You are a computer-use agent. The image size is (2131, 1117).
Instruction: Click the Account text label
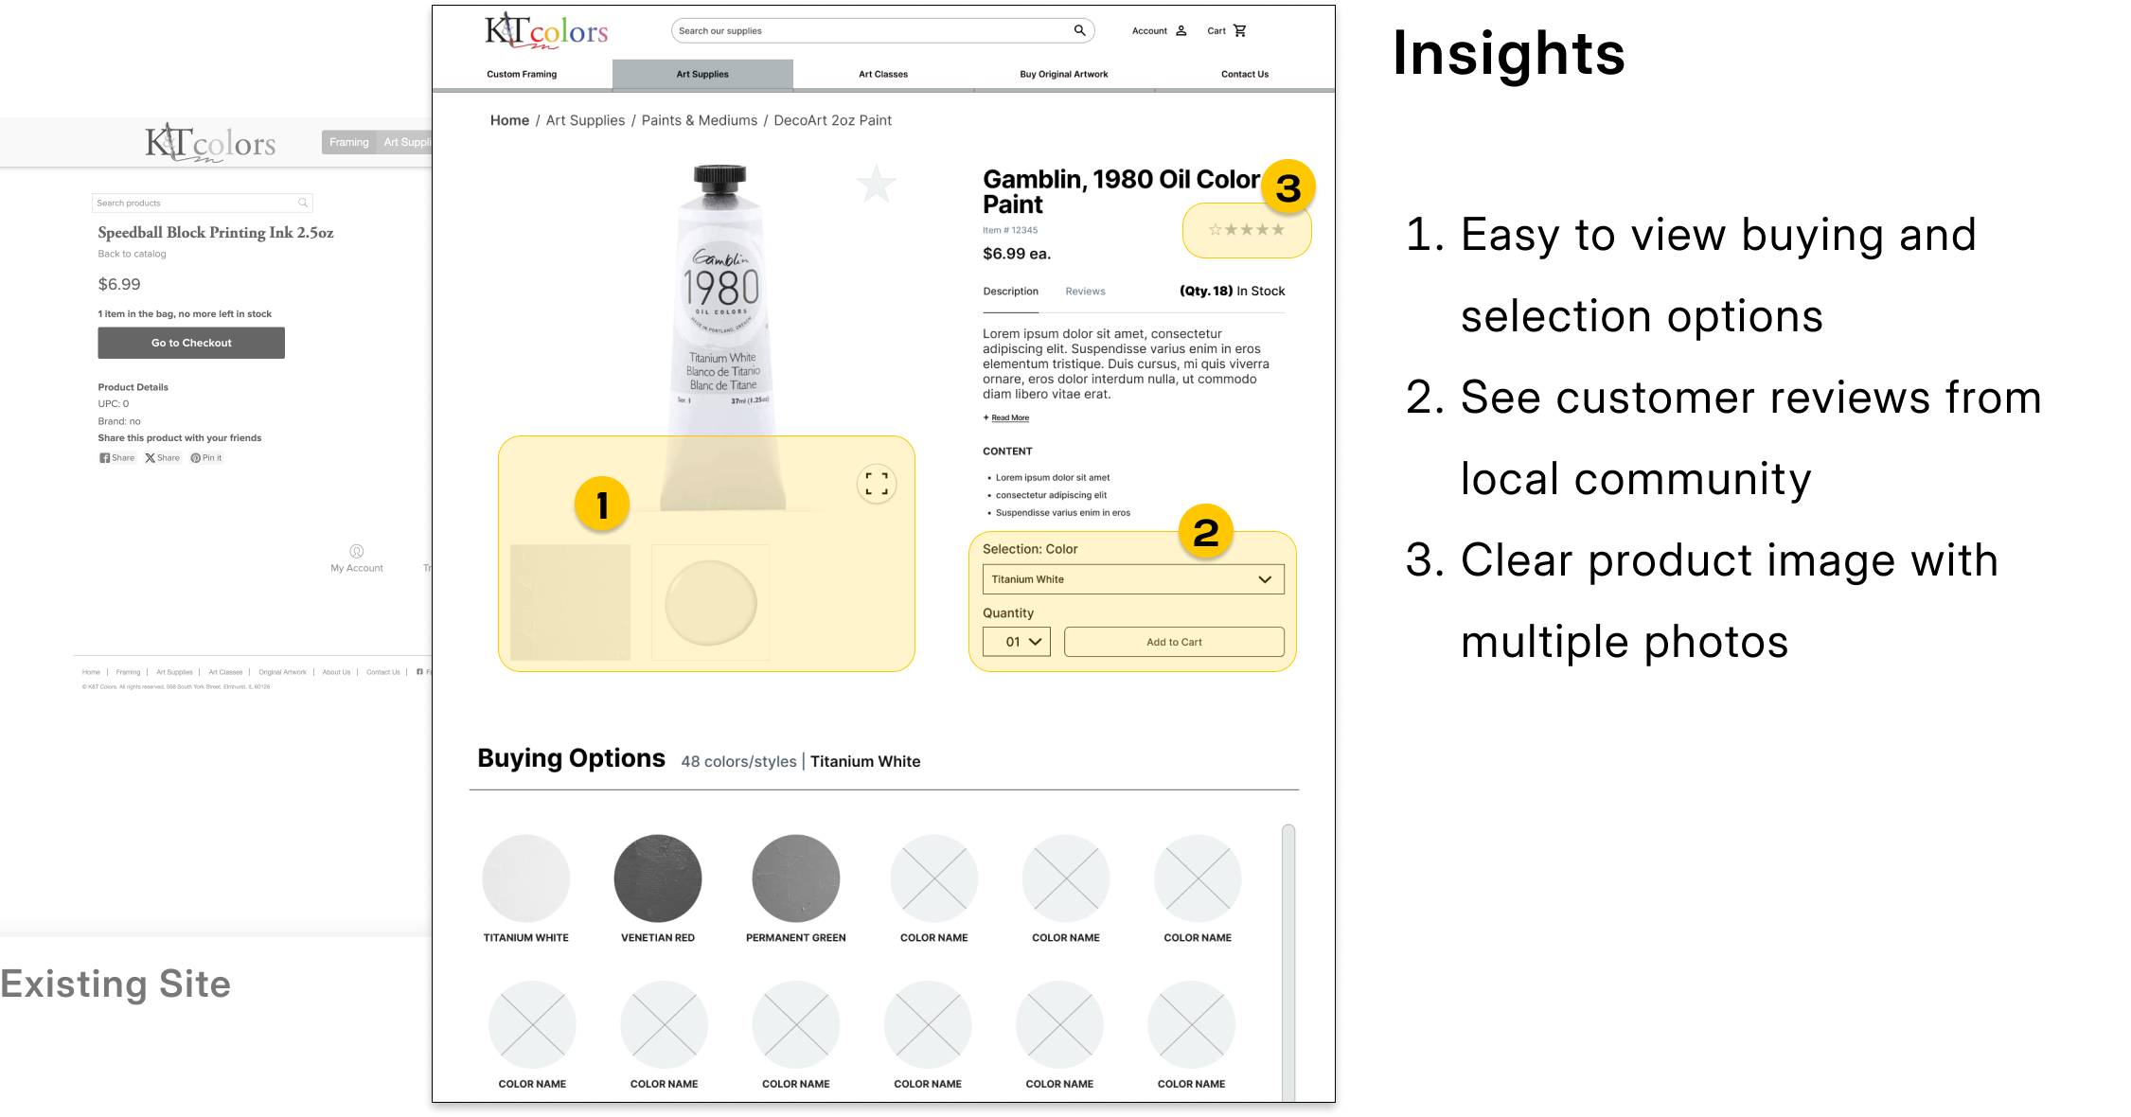[x=1149, y=31]
